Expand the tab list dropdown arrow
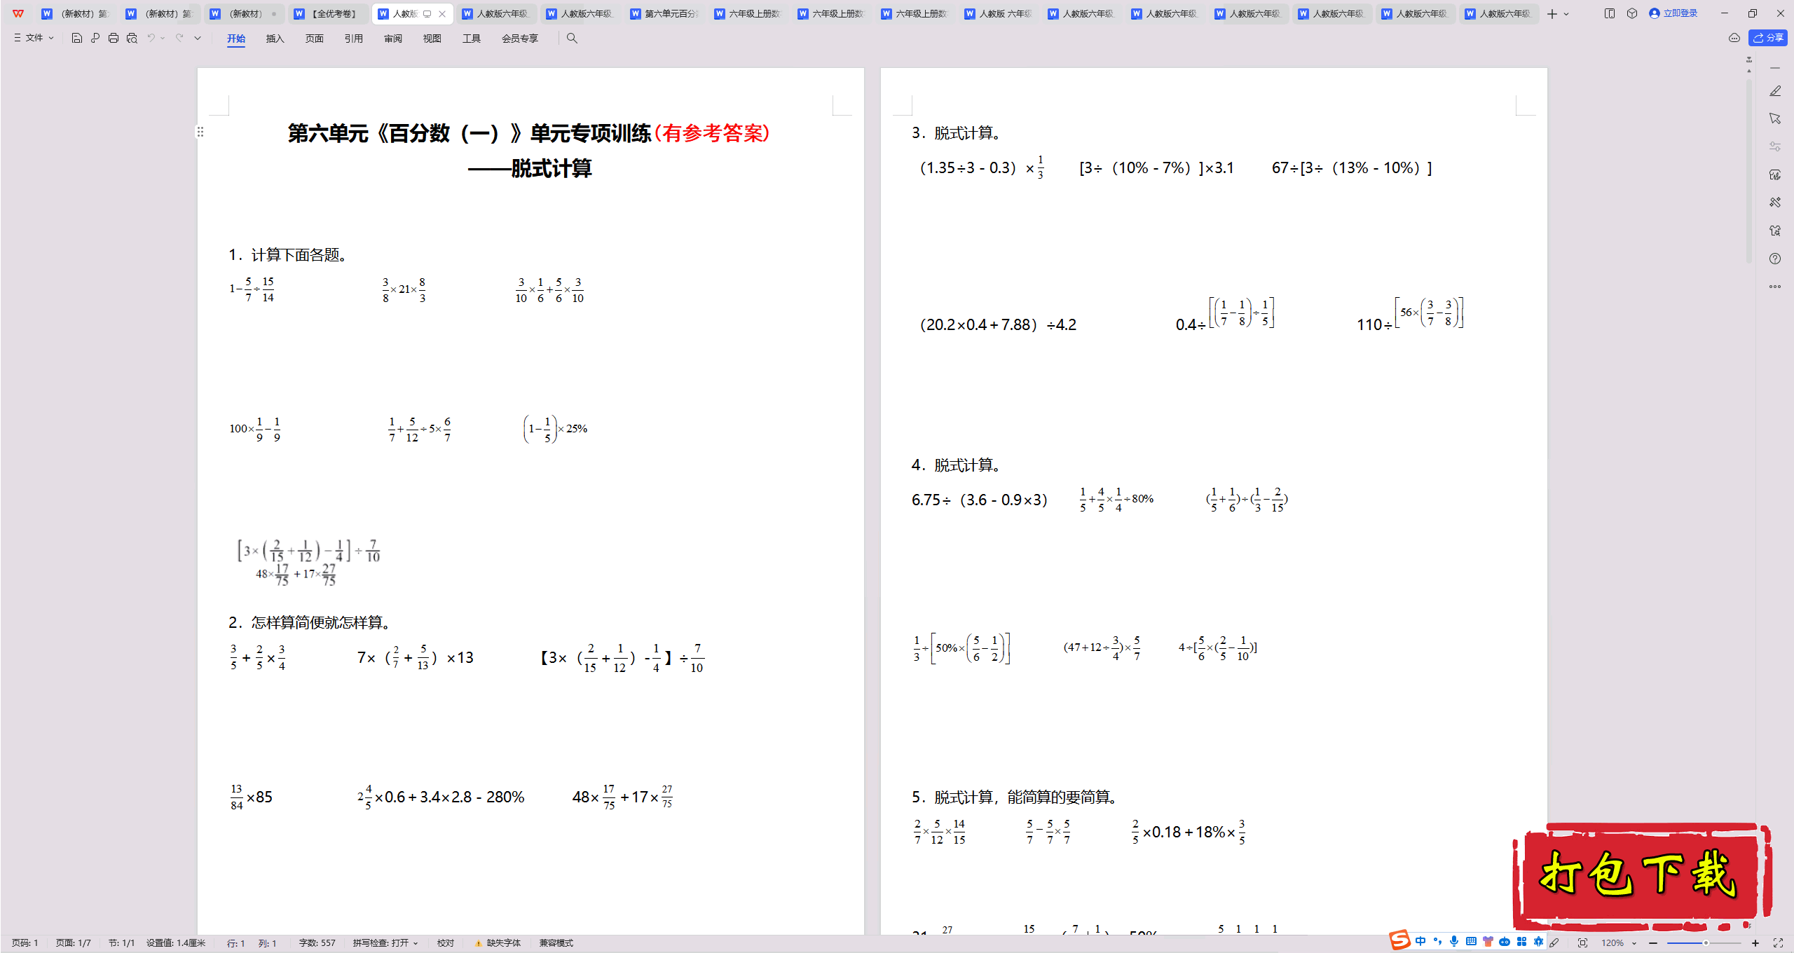This screenshot has width=1794, height=953. [x=1566, y=13]
